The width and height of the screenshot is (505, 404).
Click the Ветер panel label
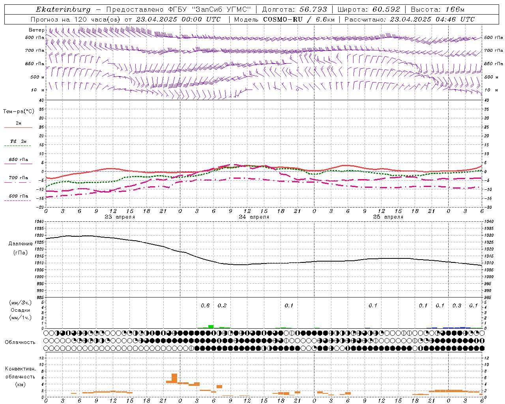(36, 30)
